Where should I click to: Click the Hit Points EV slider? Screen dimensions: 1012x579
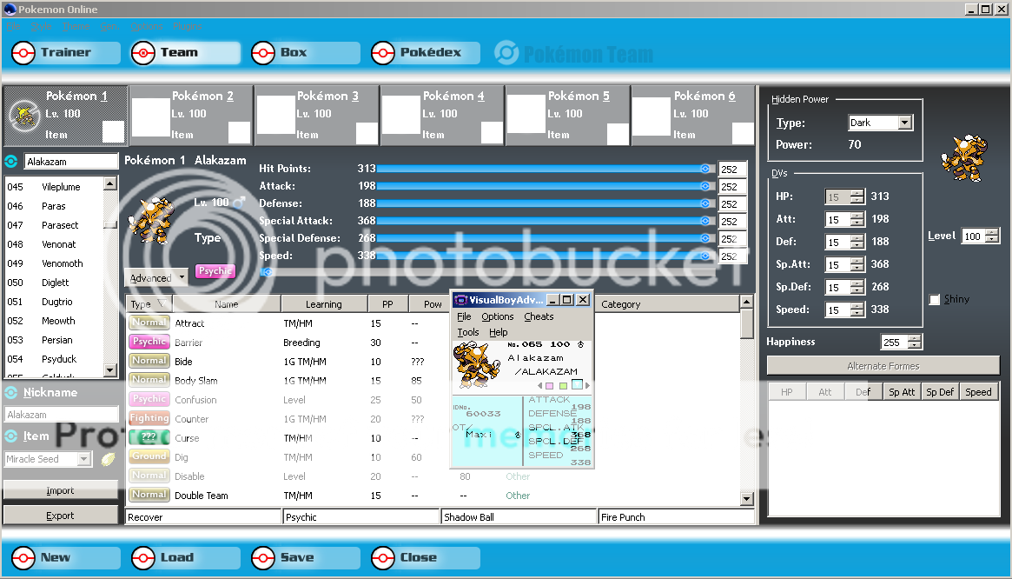click(545, 169)
